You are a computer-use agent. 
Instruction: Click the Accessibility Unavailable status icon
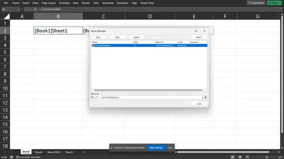[28, 157]
